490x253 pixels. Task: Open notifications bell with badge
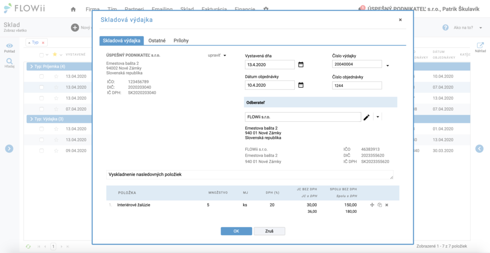(362, 9)
